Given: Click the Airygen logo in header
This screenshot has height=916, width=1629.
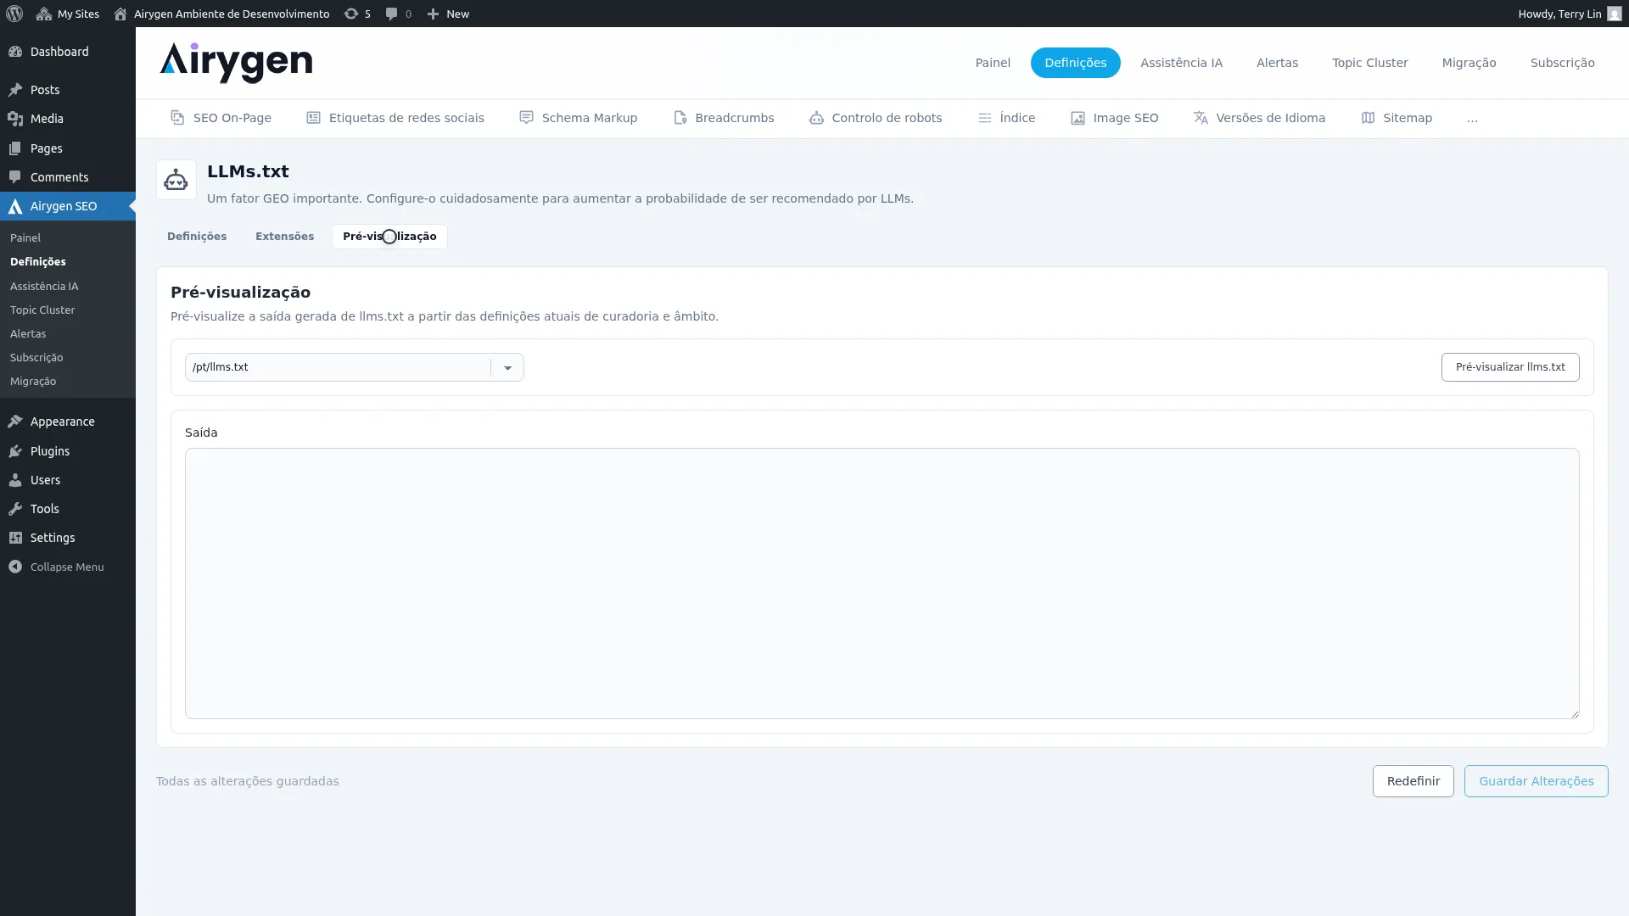Looking at the screenshot, I should pos(236,63).
